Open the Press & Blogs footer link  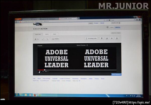pos(46,78)
